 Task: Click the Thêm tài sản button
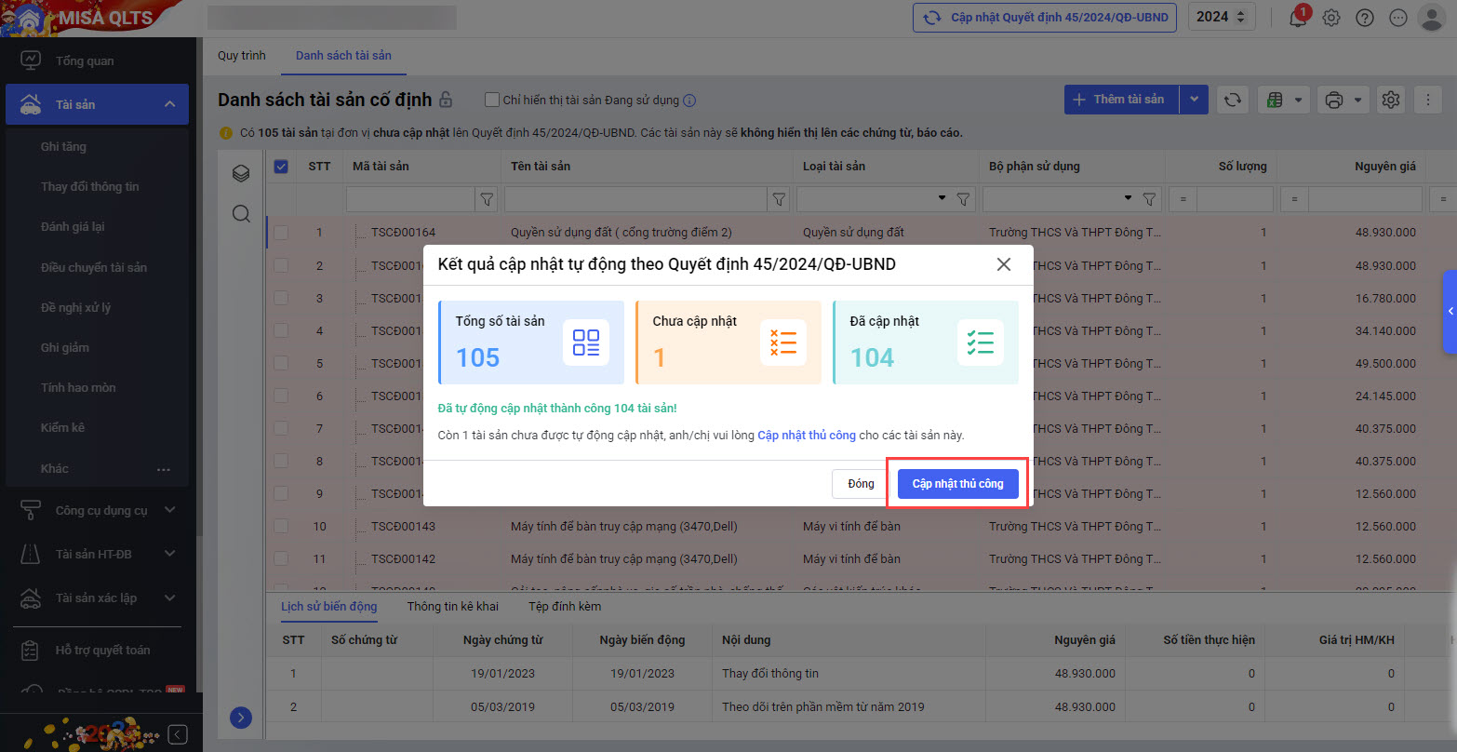[x=1121, y=100]
